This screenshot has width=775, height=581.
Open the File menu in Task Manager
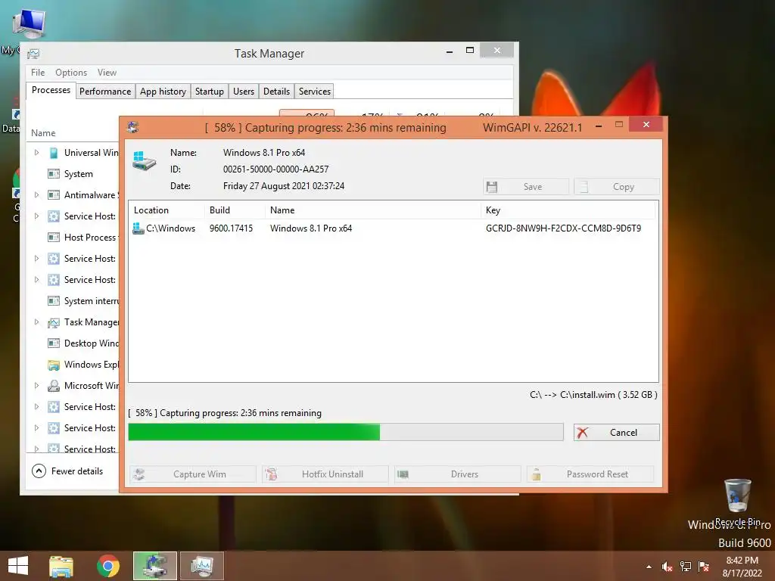coord(38,72)
